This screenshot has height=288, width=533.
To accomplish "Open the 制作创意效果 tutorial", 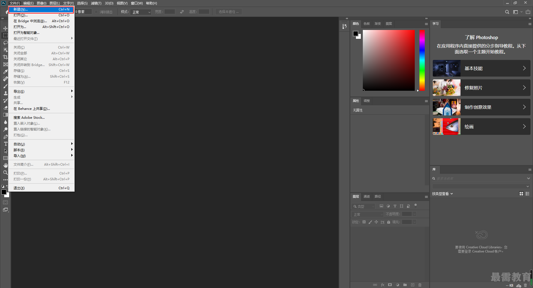I will pyautogui.click(x=481, y=107).
